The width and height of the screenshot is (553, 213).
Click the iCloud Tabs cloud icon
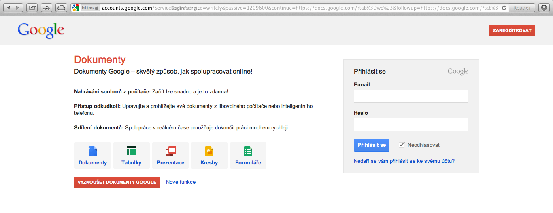61,8
